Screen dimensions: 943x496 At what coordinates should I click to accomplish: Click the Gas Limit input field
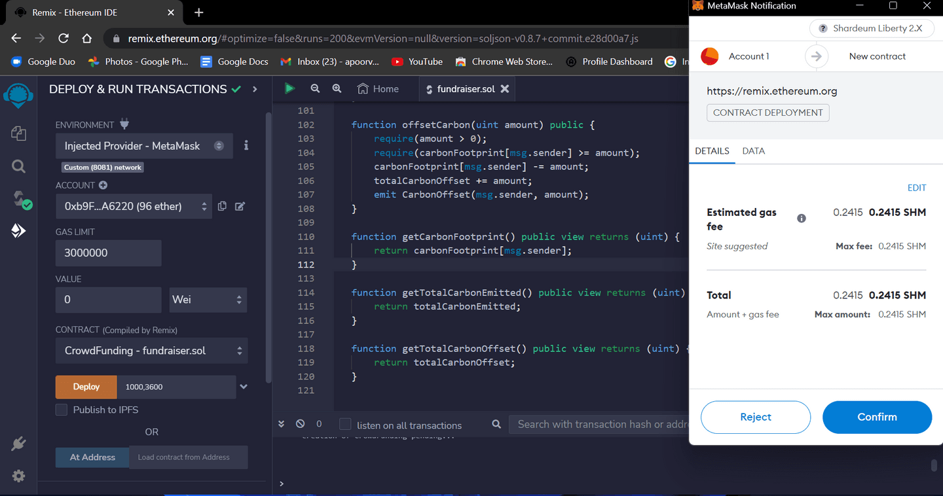tap(108, 253)
